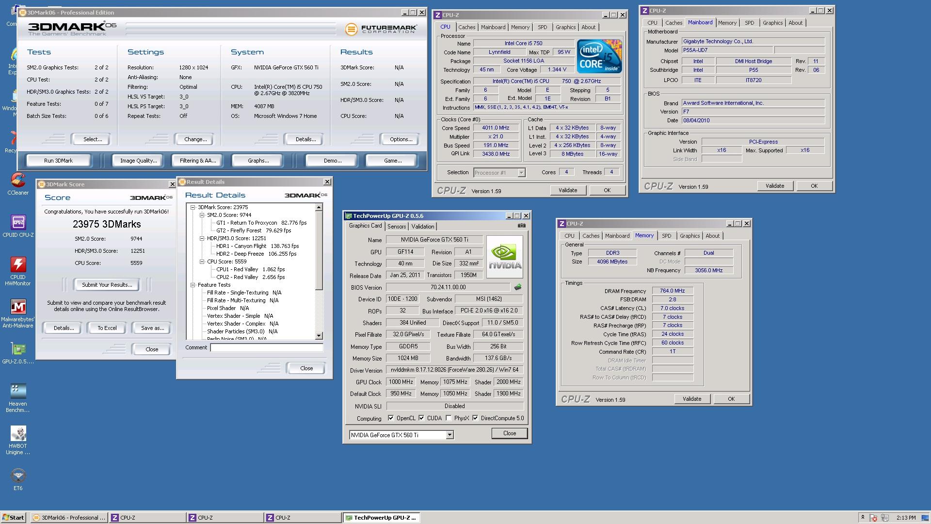Click Graphs button in 3DMark06
Image resolution: width=931 pixels, height=524 pixels.
click(258, 161)
